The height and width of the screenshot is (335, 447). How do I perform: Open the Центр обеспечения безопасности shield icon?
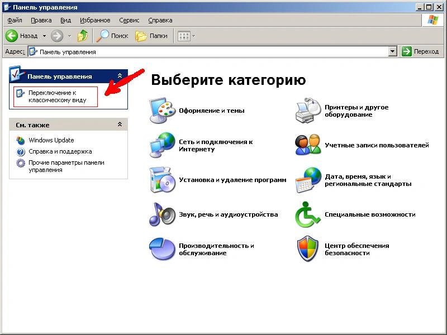click(x=308, y=249)
